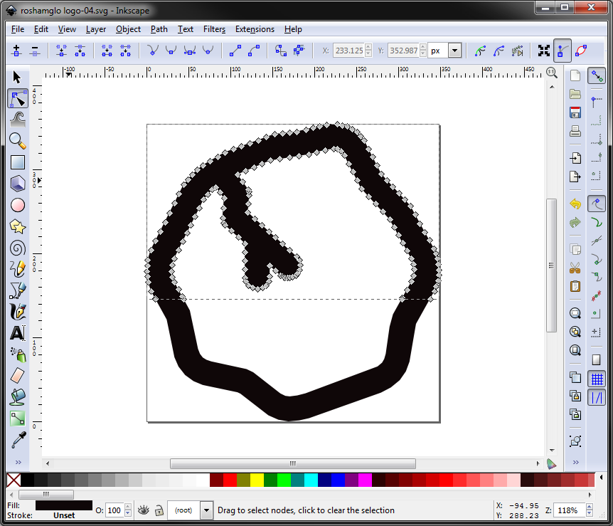The height and width of the screenshot is (526, 613).
Task: Click Make selected nodes smooth icon
Action: [171, 51]
